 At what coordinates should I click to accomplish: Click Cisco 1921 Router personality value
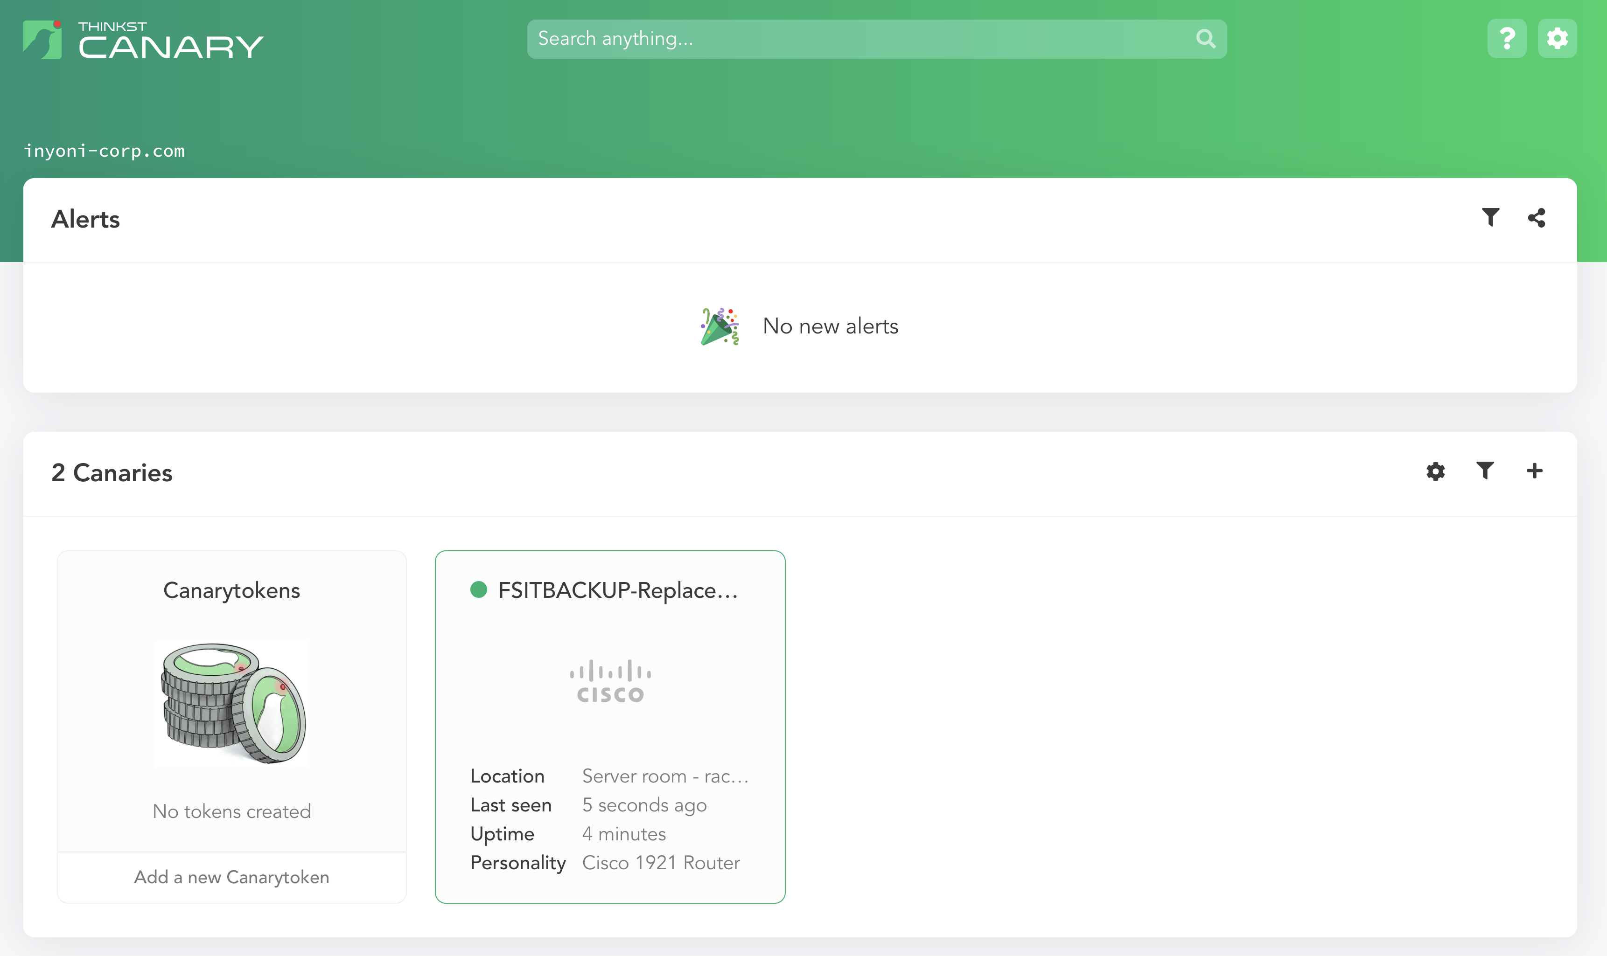(661, 863)
